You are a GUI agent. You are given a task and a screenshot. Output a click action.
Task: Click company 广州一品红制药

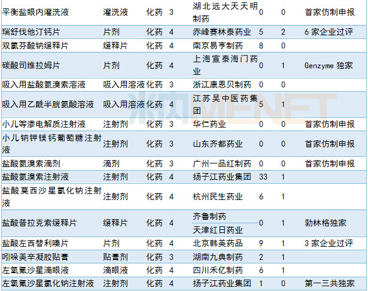tap(222, 163)
